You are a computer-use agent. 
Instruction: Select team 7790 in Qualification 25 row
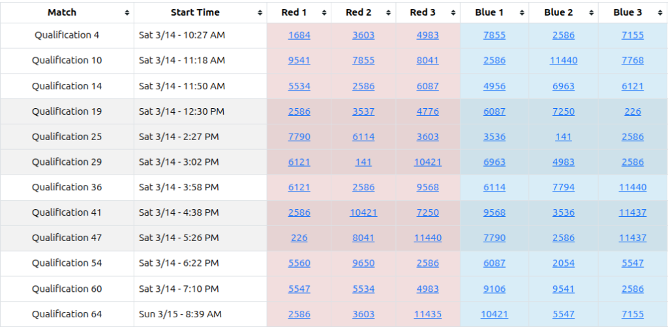click(299, 137)
